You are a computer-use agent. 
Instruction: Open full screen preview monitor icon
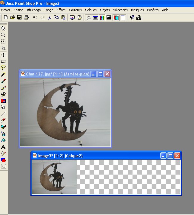(72, 17)
